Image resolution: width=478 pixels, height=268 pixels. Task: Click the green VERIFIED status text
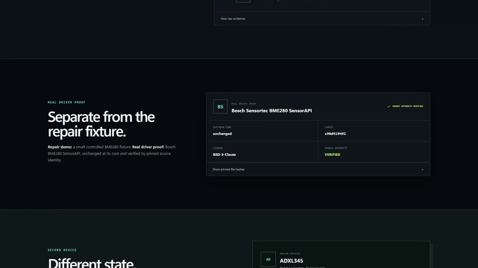pos(332,154)
